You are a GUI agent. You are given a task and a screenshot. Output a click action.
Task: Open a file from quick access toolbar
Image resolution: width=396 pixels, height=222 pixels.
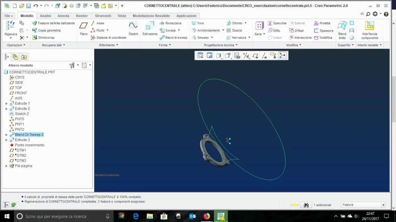[x=22, y=6]
